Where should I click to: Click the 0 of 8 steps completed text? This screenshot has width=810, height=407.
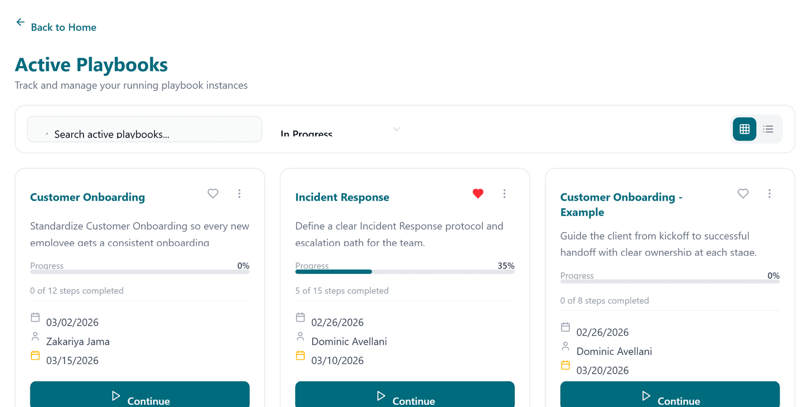click(604, 301)
